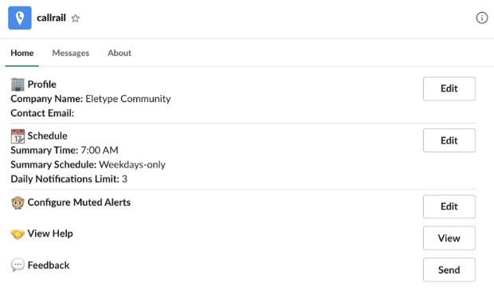Click the speech bubble Feedback icon
The image size is (494, 299).
[x=18, y=265]
